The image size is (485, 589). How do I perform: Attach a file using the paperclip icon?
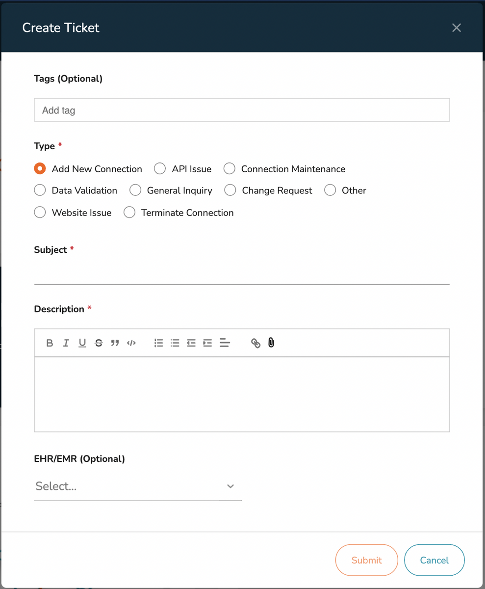point(271,343)
